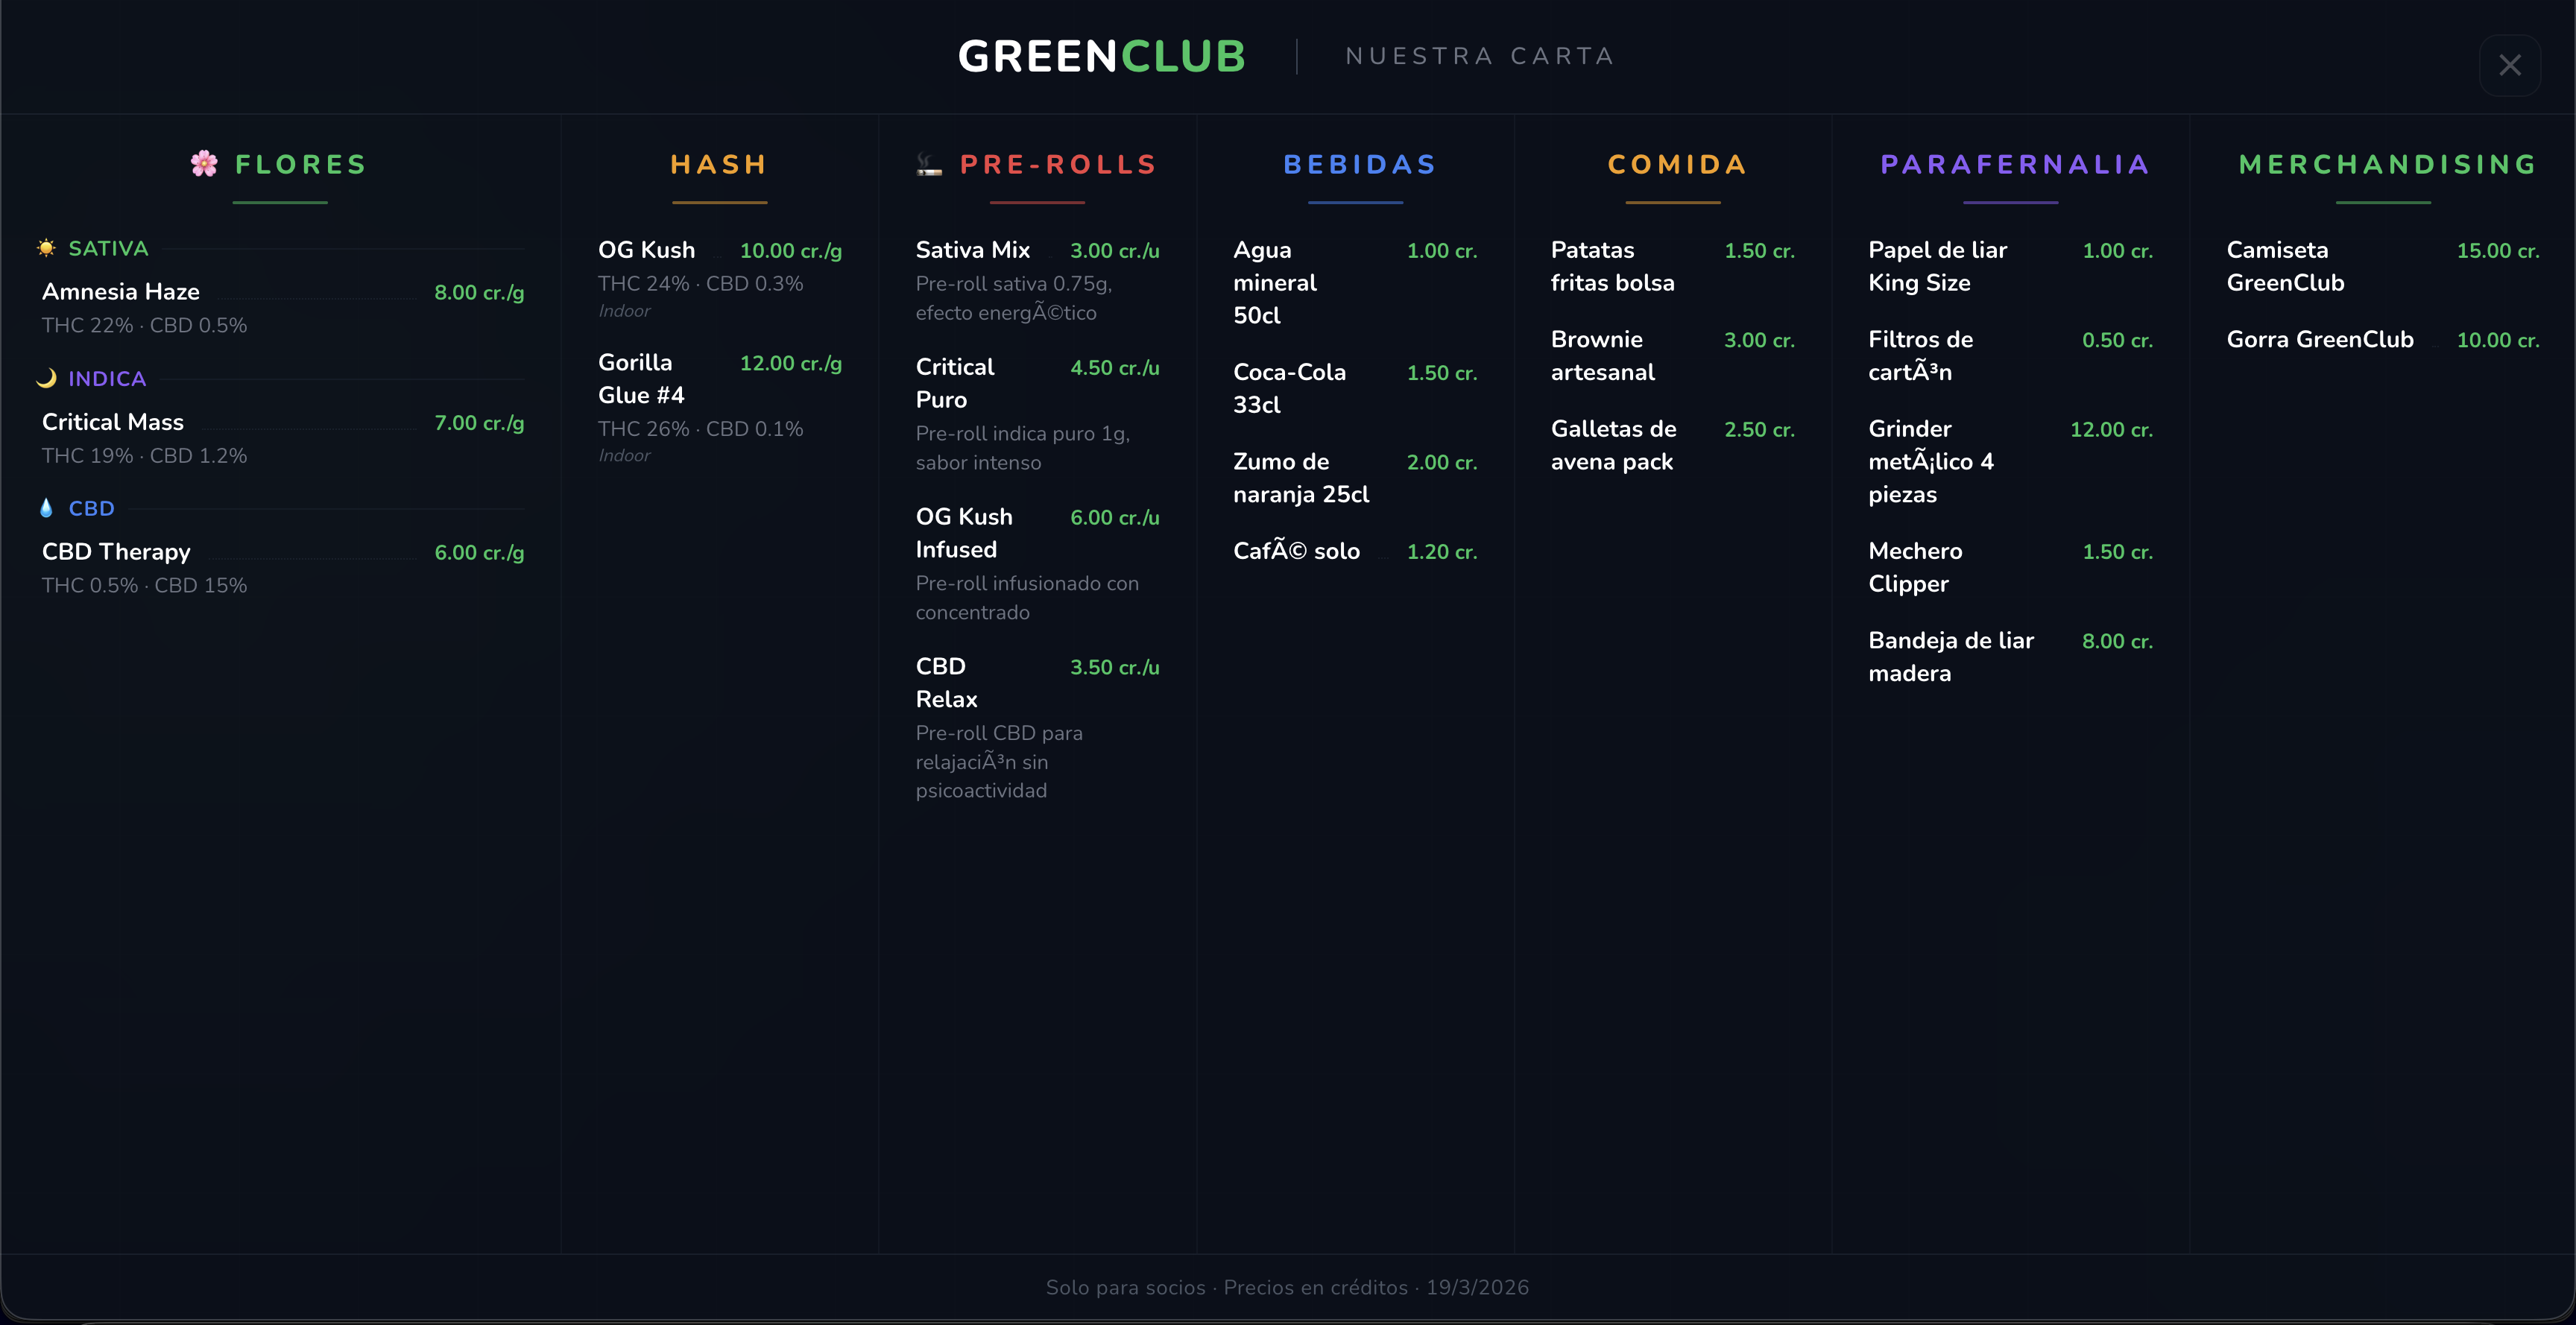The image size is (2576, 1325).
Task: Click the CBD Therapy 6.00 cr./g price
Action: pos(479,553)
